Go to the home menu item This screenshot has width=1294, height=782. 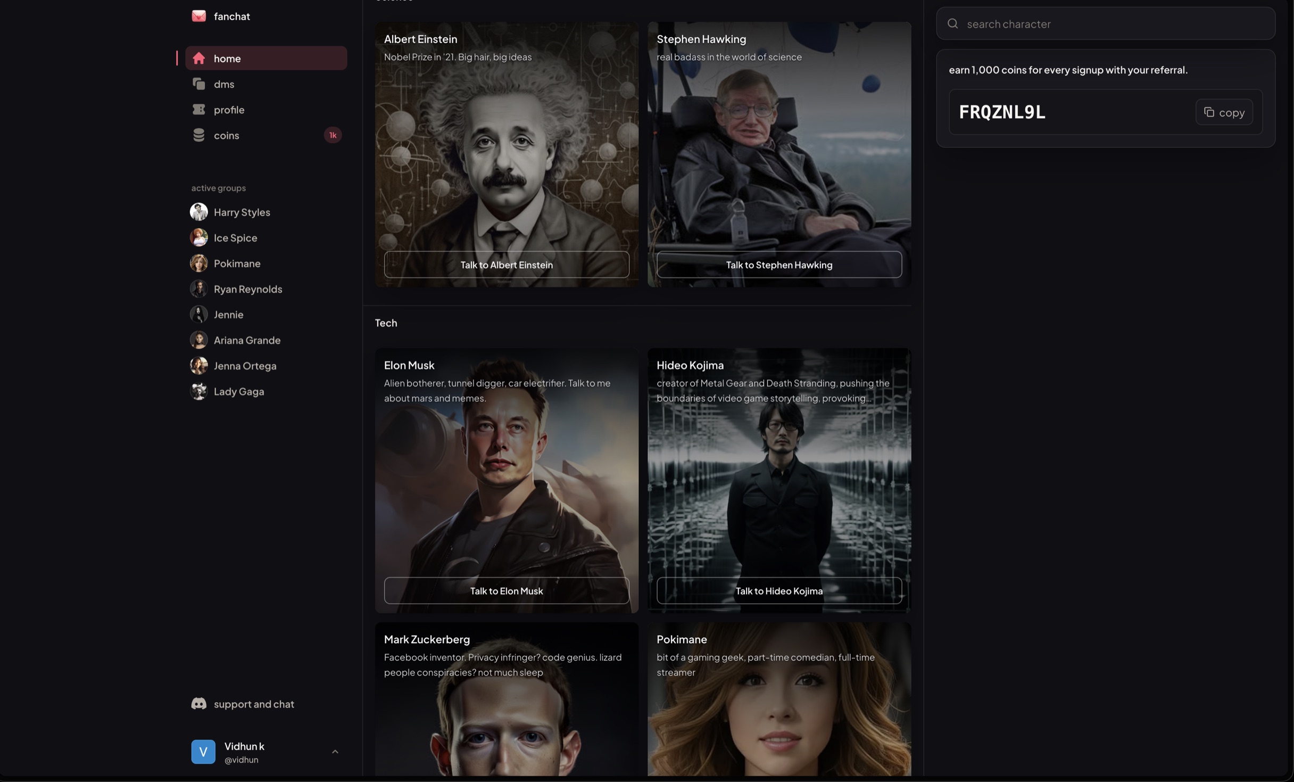click(x=266, y=58)
